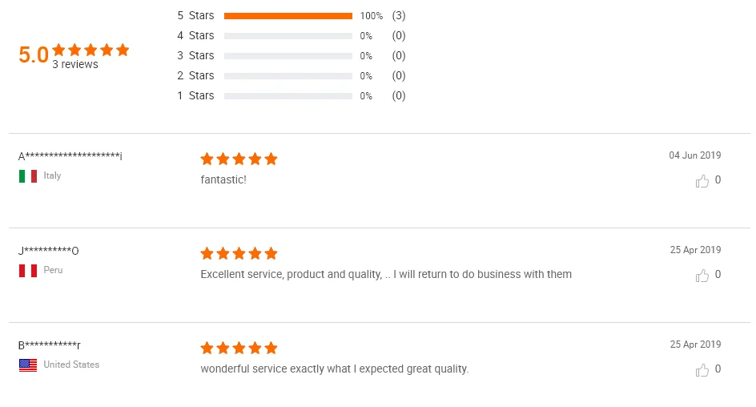Select the 2 Stars rating row
This screenshot has width=756, height=407.
195,75
